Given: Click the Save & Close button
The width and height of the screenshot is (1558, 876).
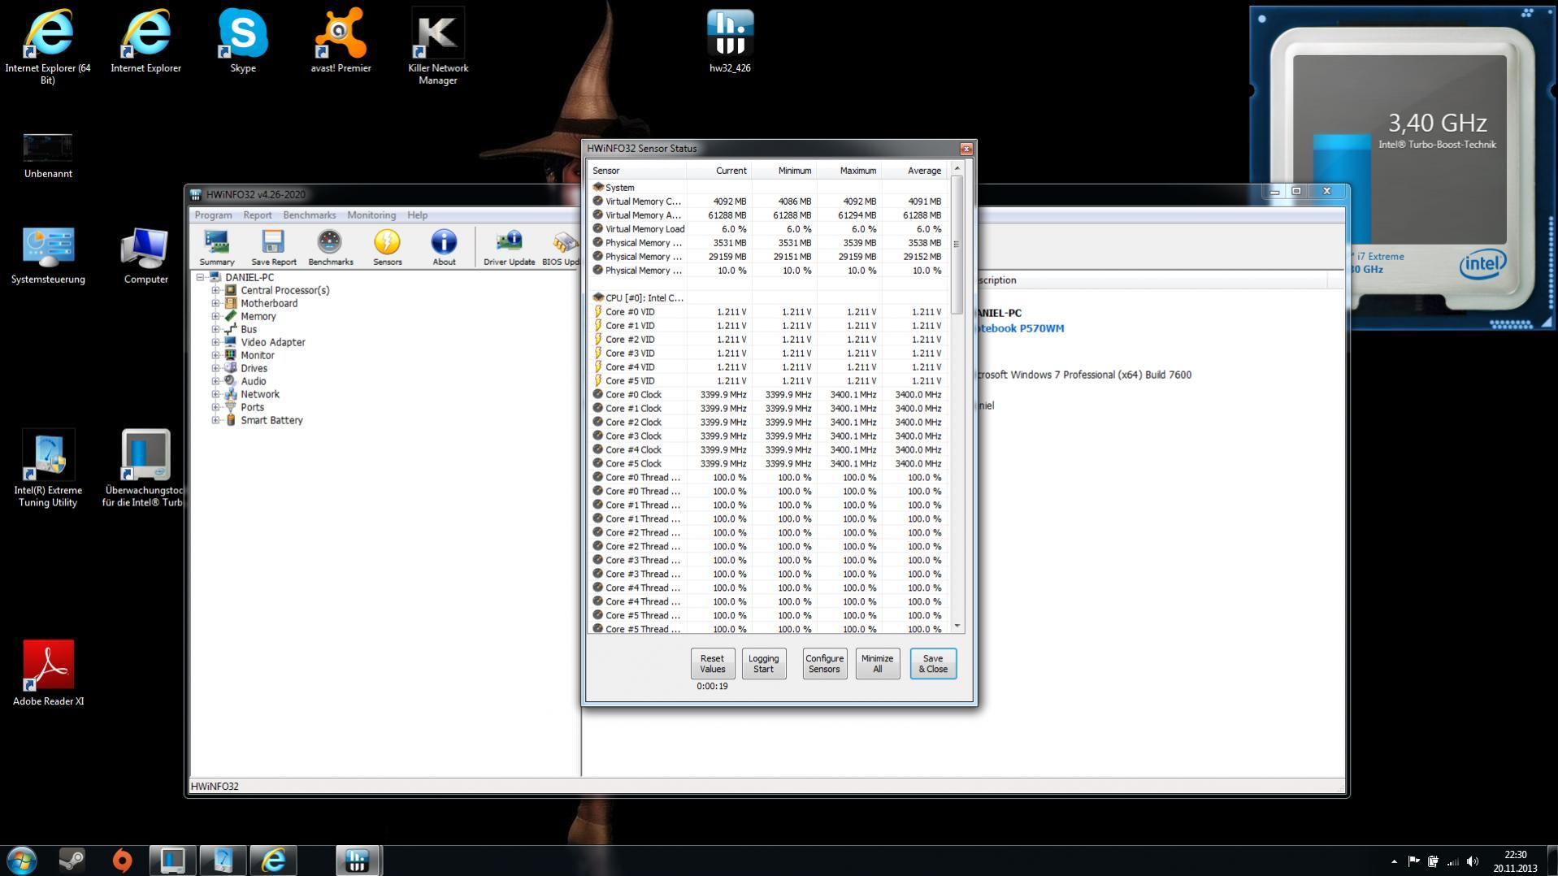Looking at the screenshot, I should point(932,664).
